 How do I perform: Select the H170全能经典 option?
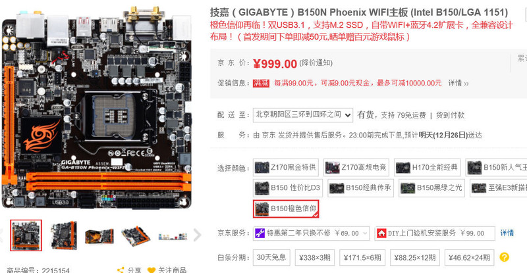click(x=427, y=167)
